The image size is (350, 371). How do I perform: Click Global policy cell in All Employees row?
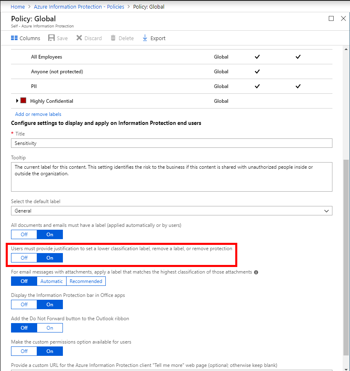(x=221, y=57)
